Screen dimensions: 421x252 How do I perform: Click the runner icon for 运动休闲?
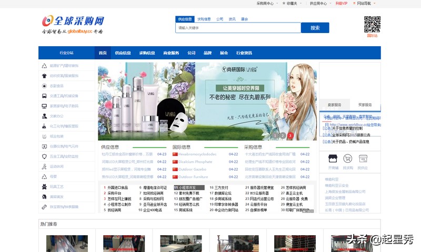pyautogui.click(x=44, y=166)
